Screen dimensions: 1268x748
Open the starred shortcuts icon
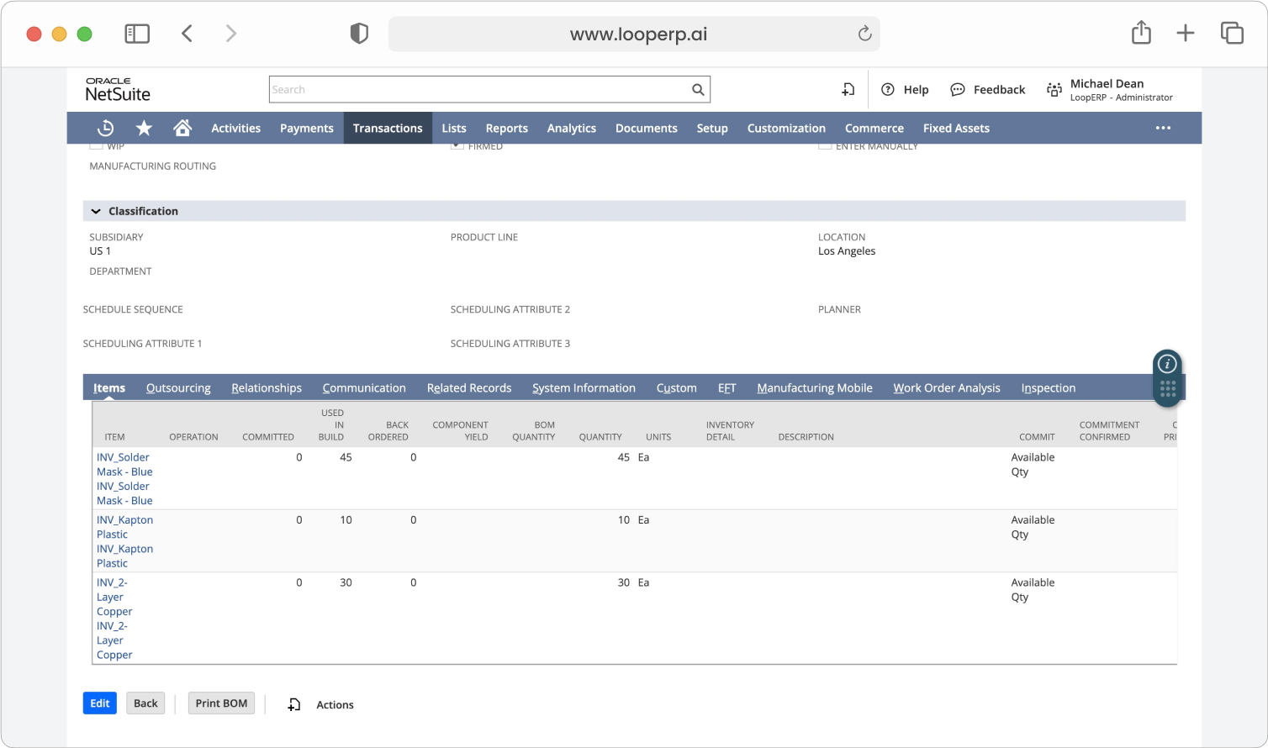coord(144,128)
